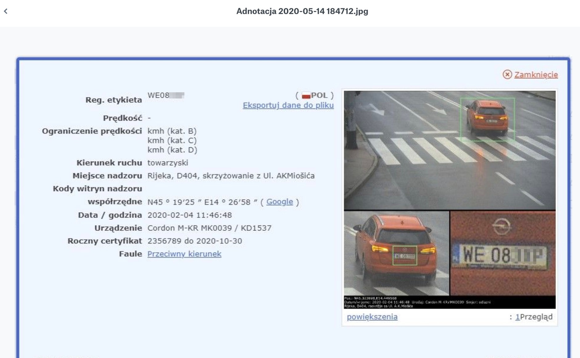Select page number 1 beside Przegląd
580x358 pixels.
pos(517,317)
